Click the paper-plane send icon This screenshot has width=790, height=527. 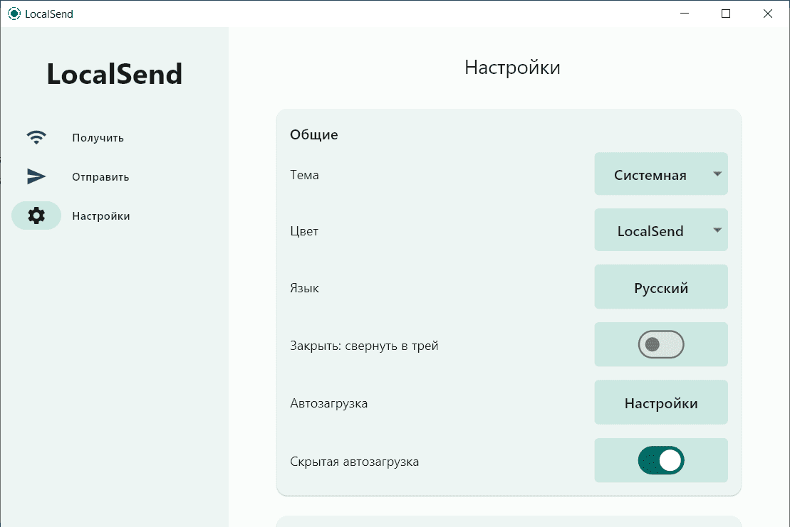(x=36, y=176)
